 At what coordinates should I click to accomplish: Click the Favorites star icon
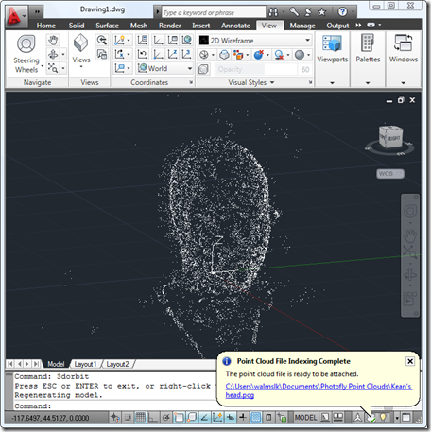tap(321, 12)
